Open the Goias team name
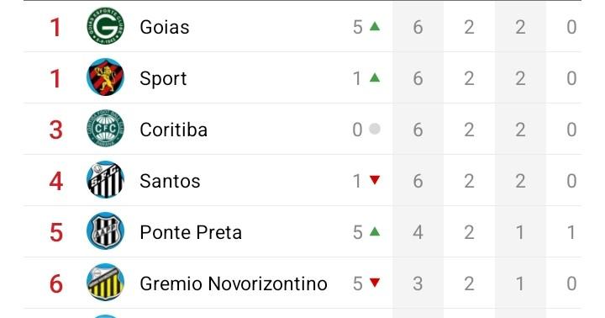 [x=165, y=28]
